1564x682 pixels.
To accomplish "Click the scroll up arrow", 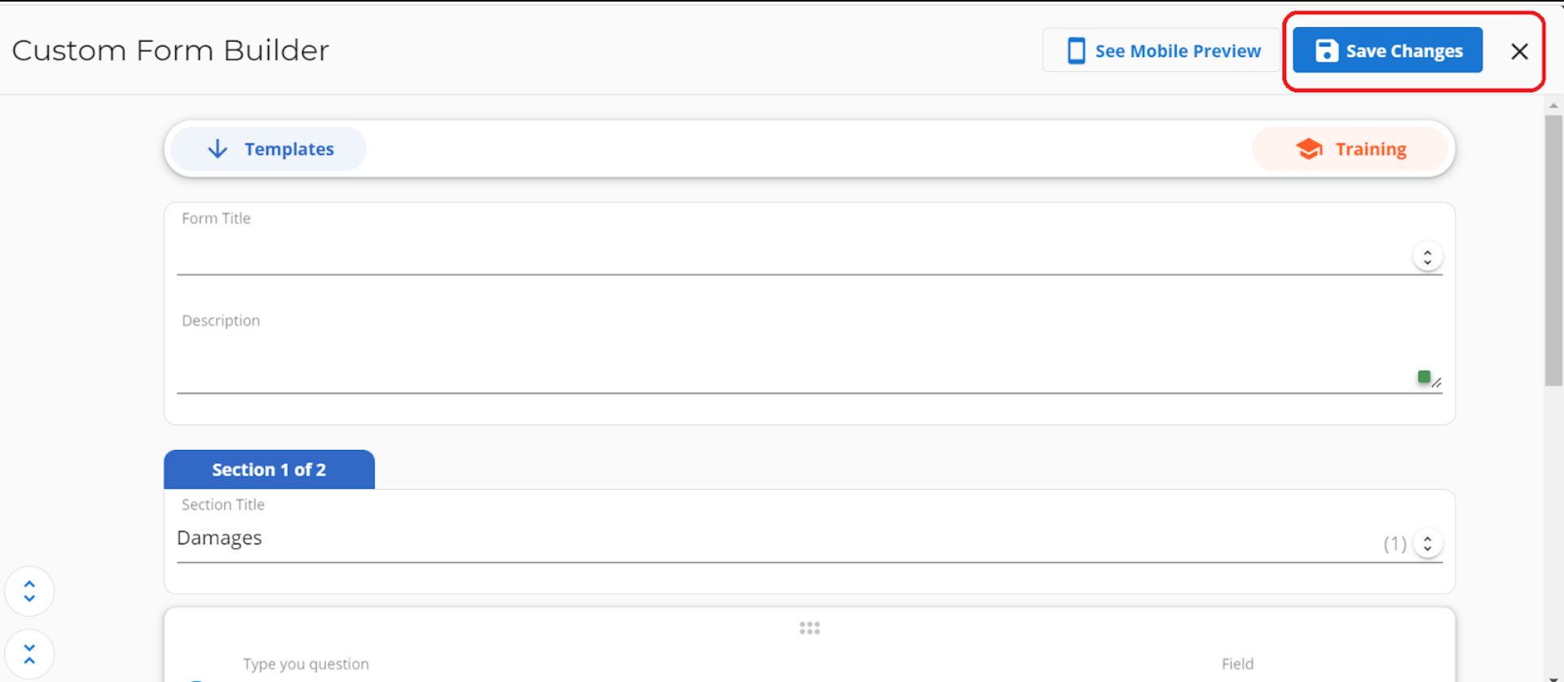I will [1553, 106].
